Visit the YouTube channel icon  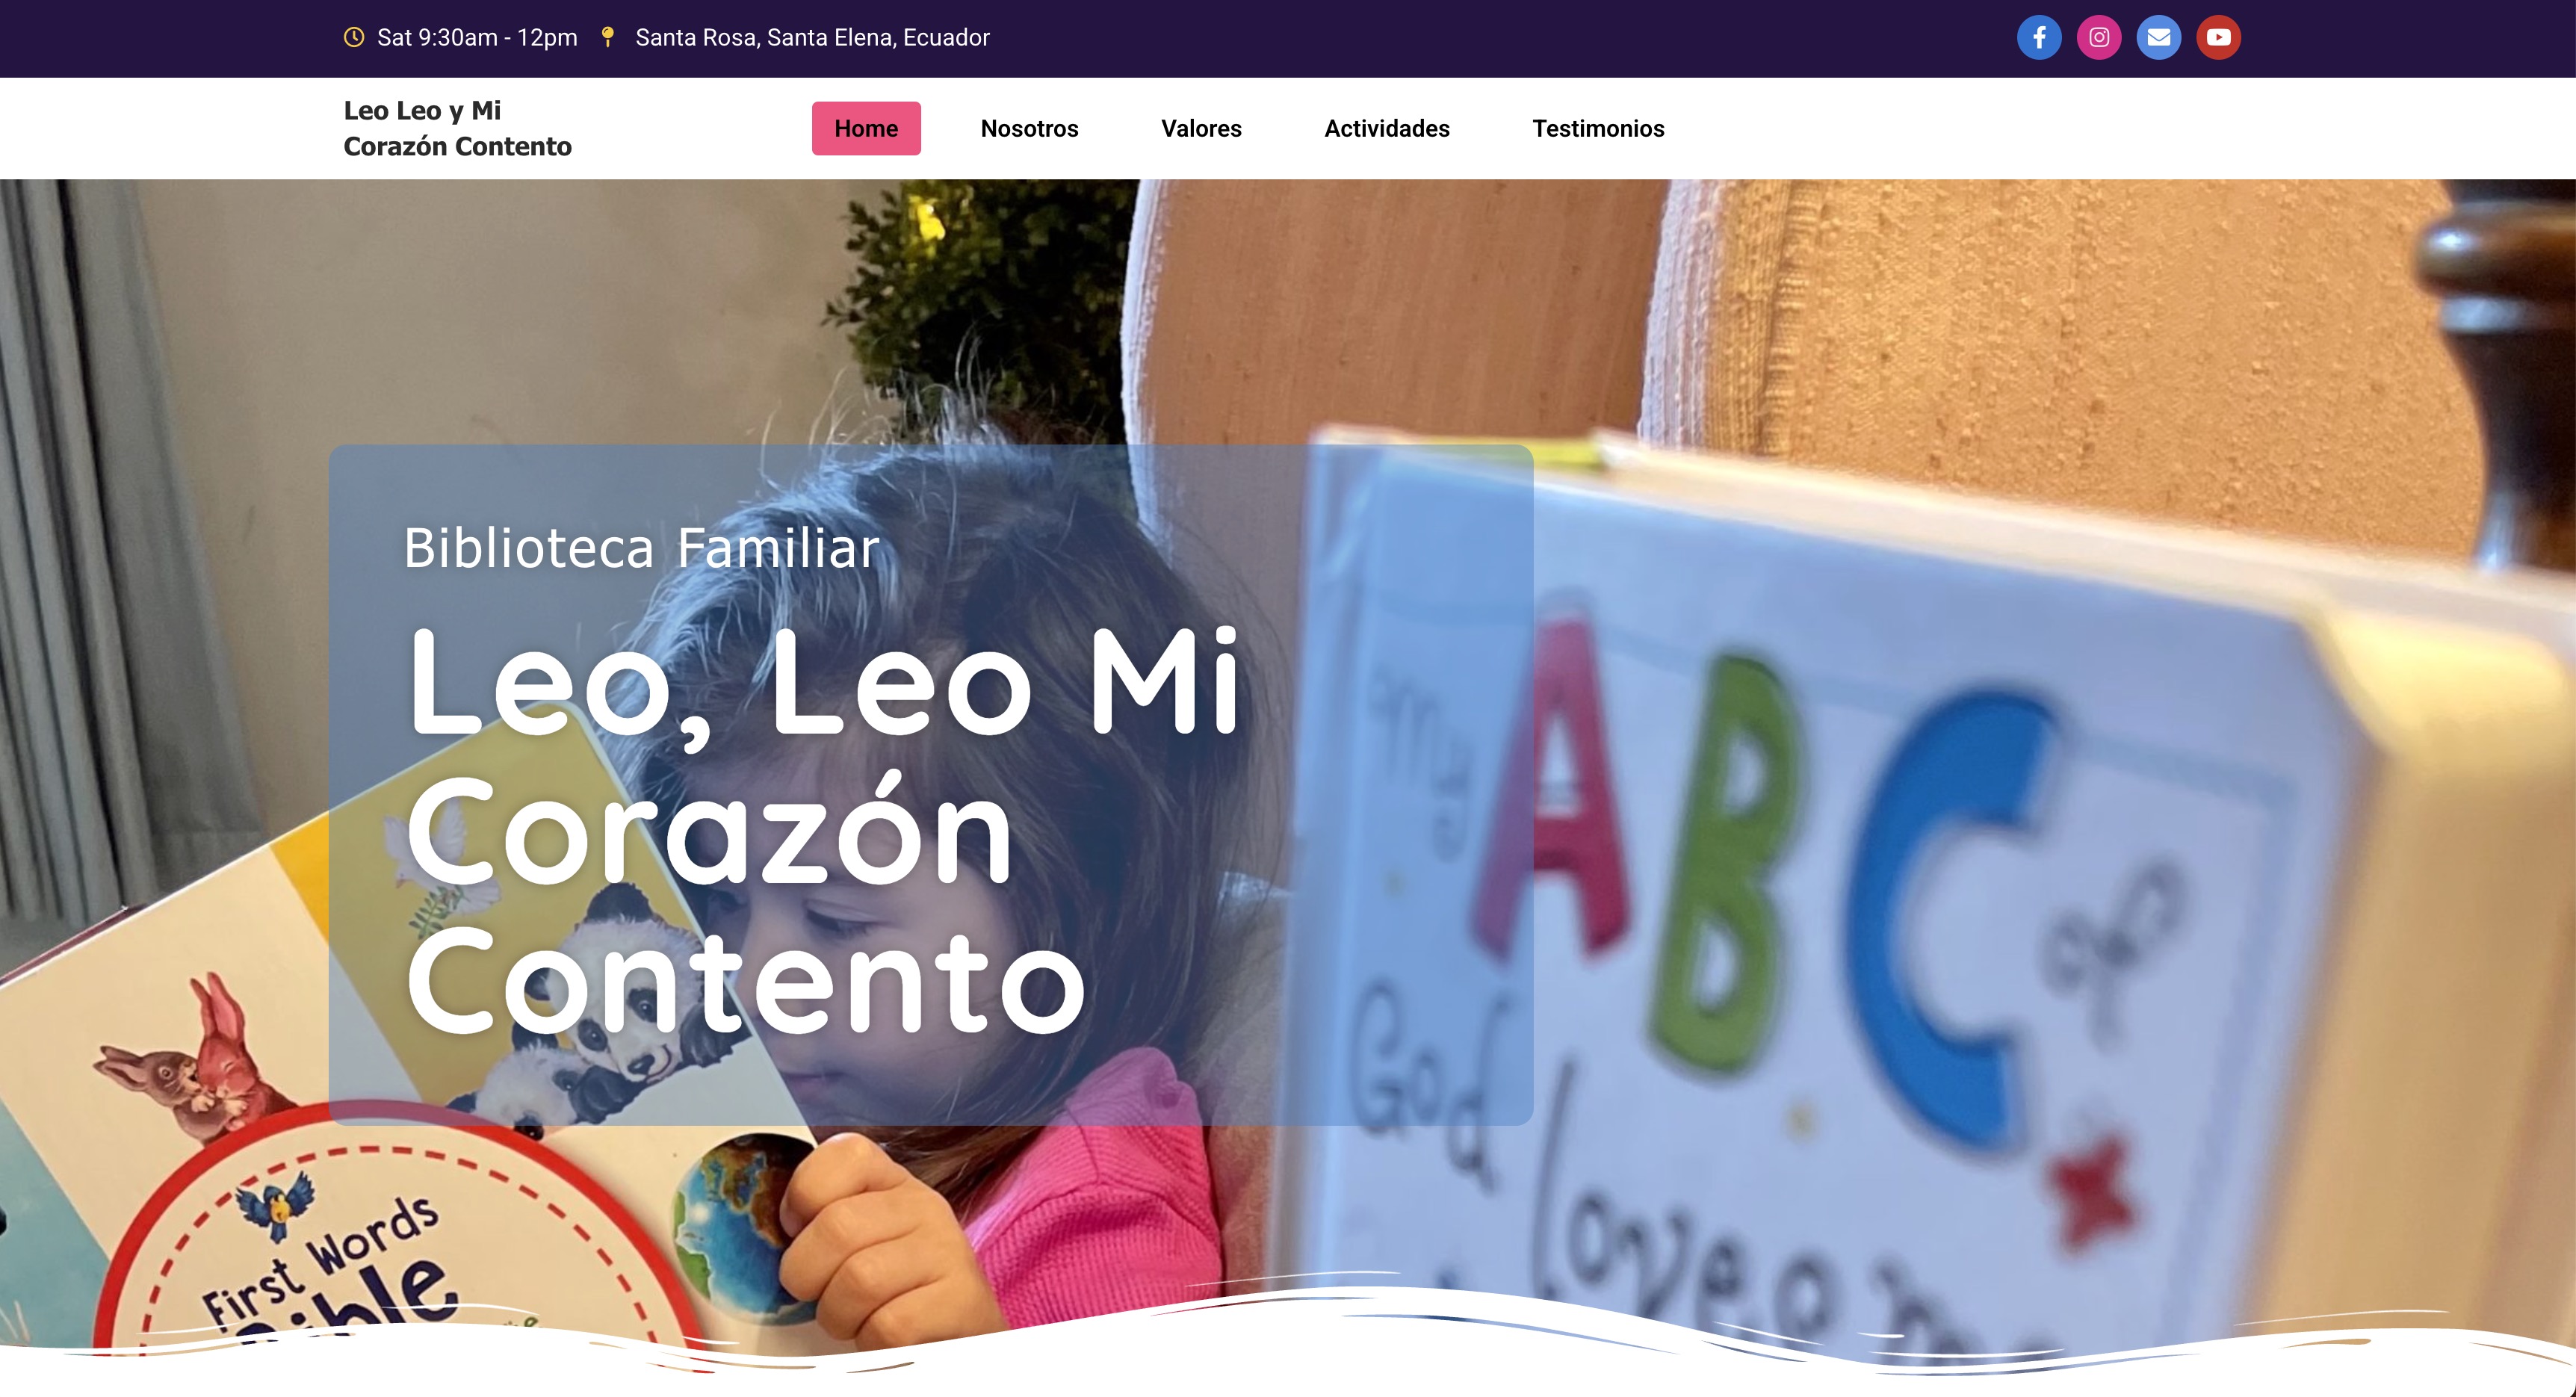pyautogui.click(x=2218, y=37)
